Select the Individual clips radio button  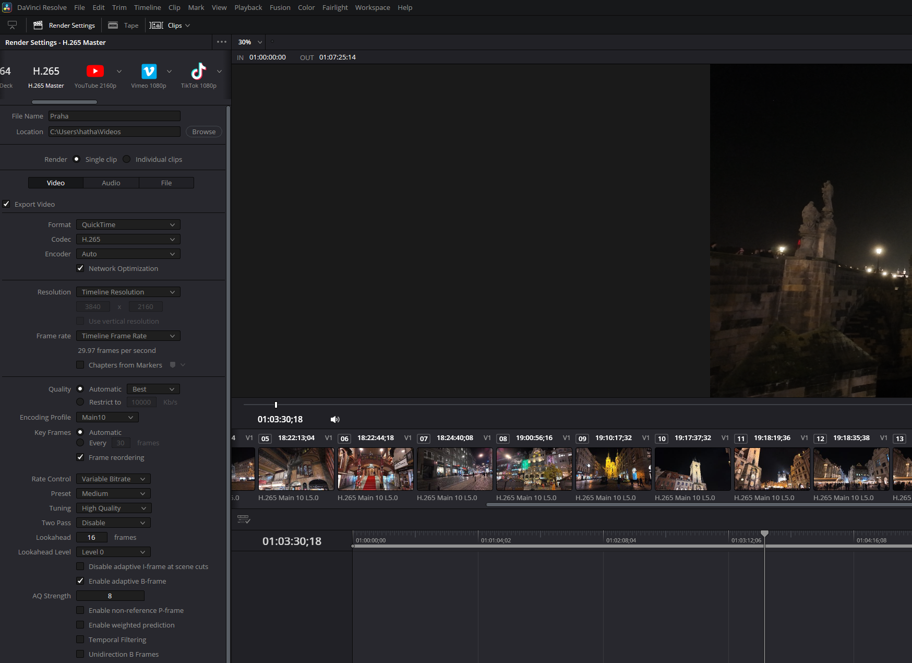(x=127, y=159)
